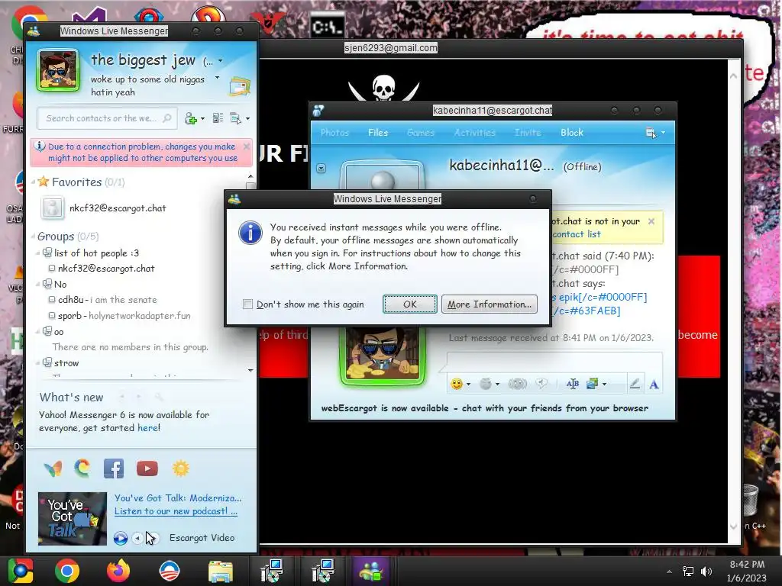Image resolution: width=782 pixels, height=586 pixels.
Task: Collapse the contact display picture in the chat window
Action: [322, 169]
